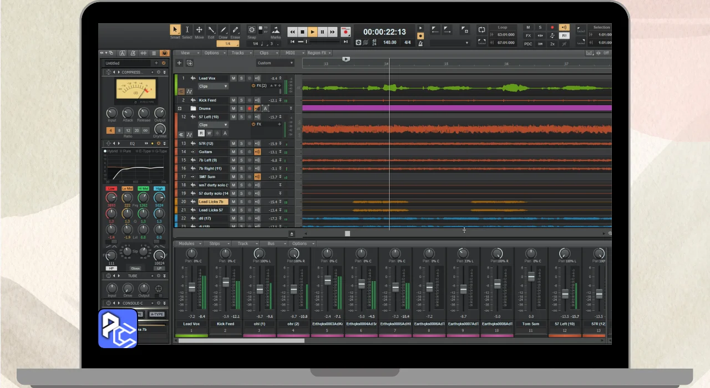Image resolution: width=710 pixels, height=388 pixels.
Task: Select the Erase tool
Action: pos(235,30)
